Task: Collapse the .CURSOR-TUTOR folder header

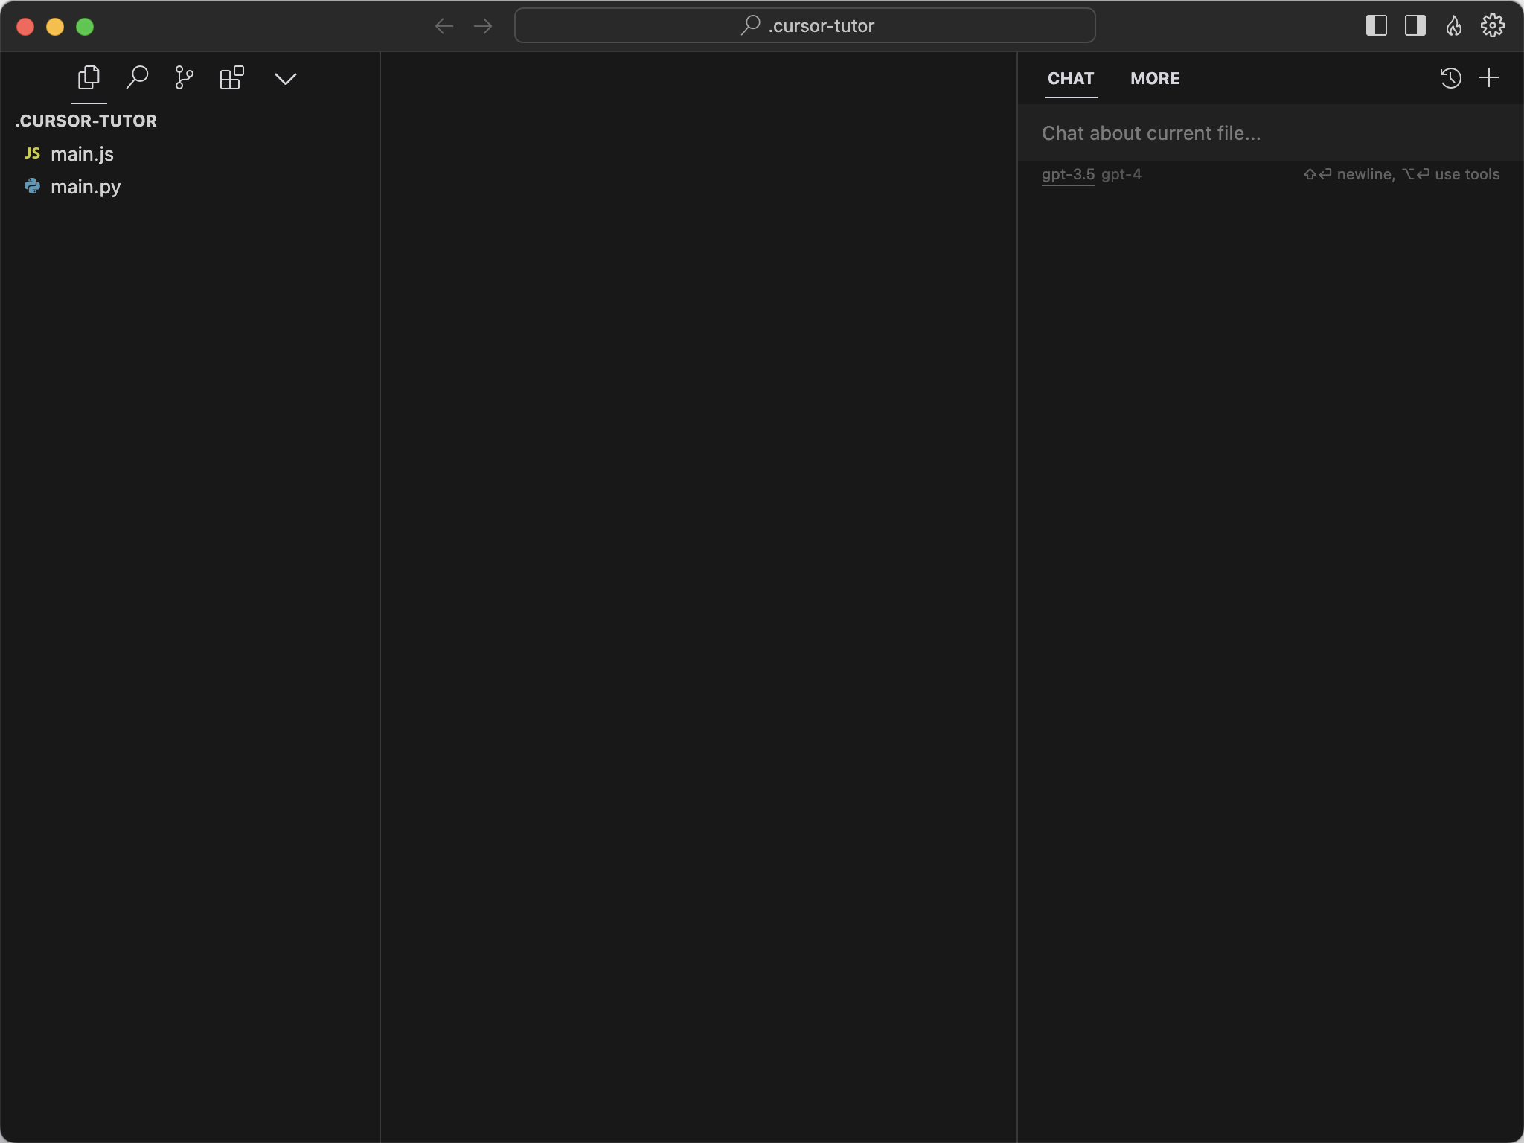Action: (86, 121)
